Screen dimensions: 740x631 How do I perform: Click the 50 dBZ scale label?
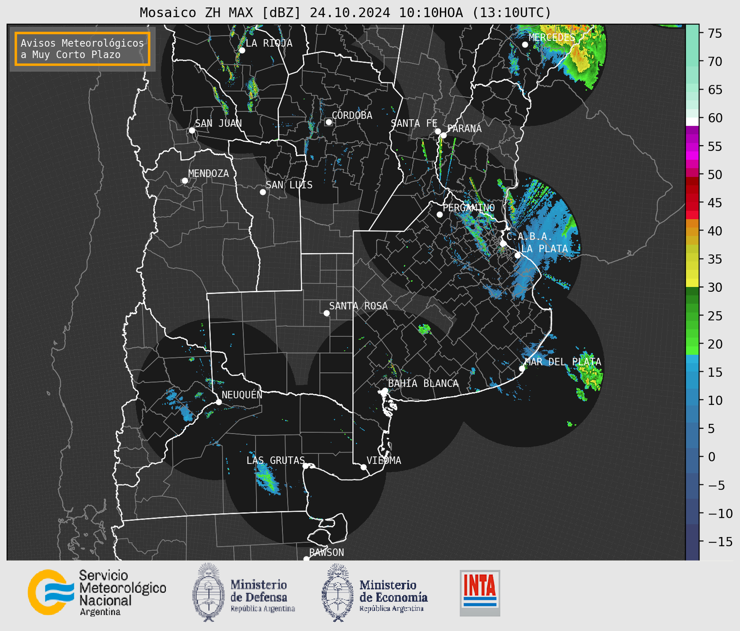[715, 175]
